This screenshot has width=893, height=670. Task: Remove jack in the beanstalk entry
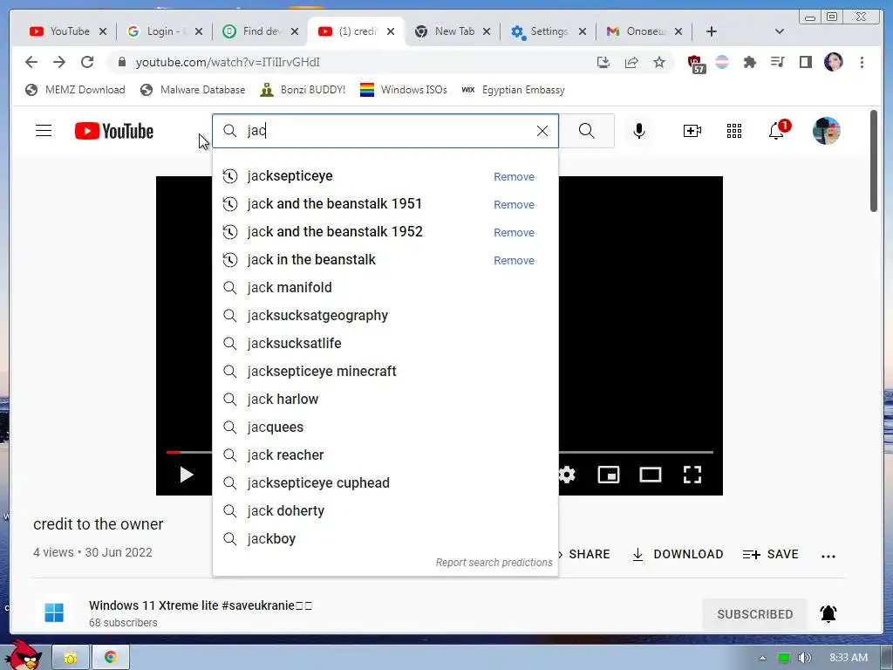point(514,260)
